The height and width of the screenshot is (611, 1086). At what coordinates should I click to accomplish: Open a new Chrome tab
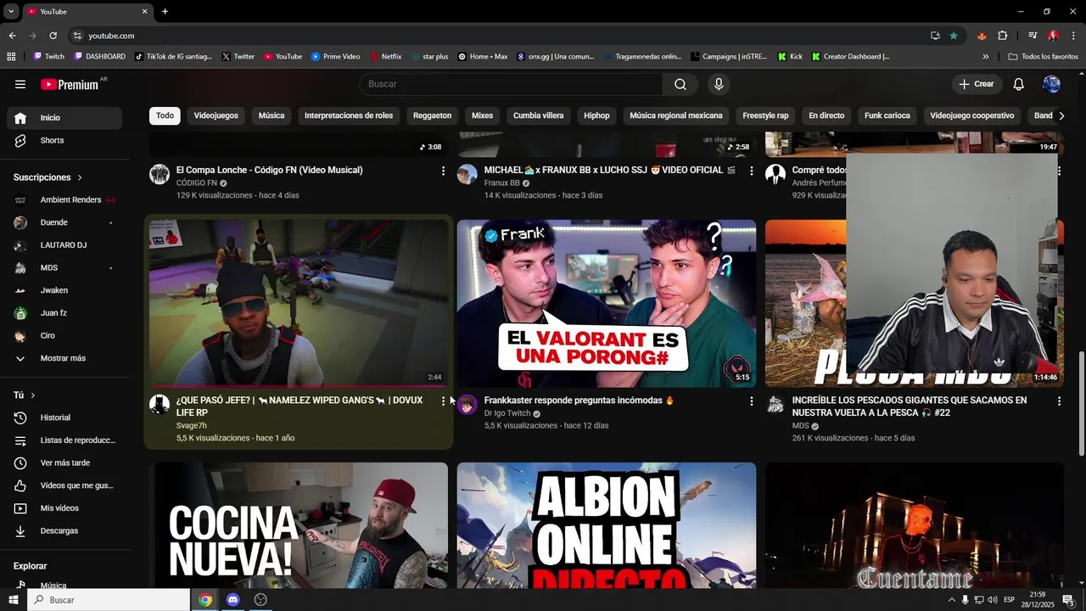pyautogui.click(x=165, y=12)
